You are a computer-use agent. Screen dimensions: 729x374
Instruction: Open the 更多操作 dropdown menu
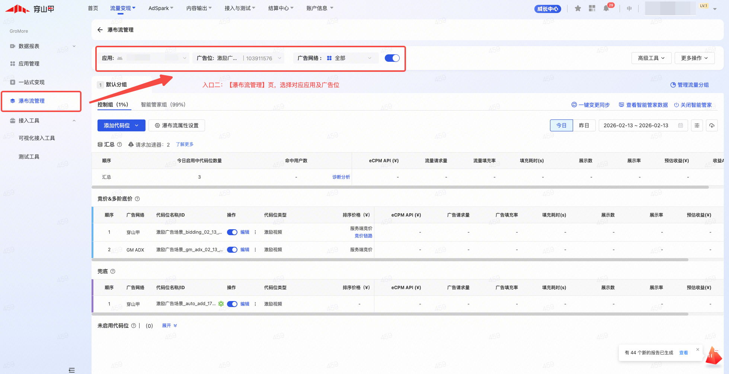click(694, 58)
